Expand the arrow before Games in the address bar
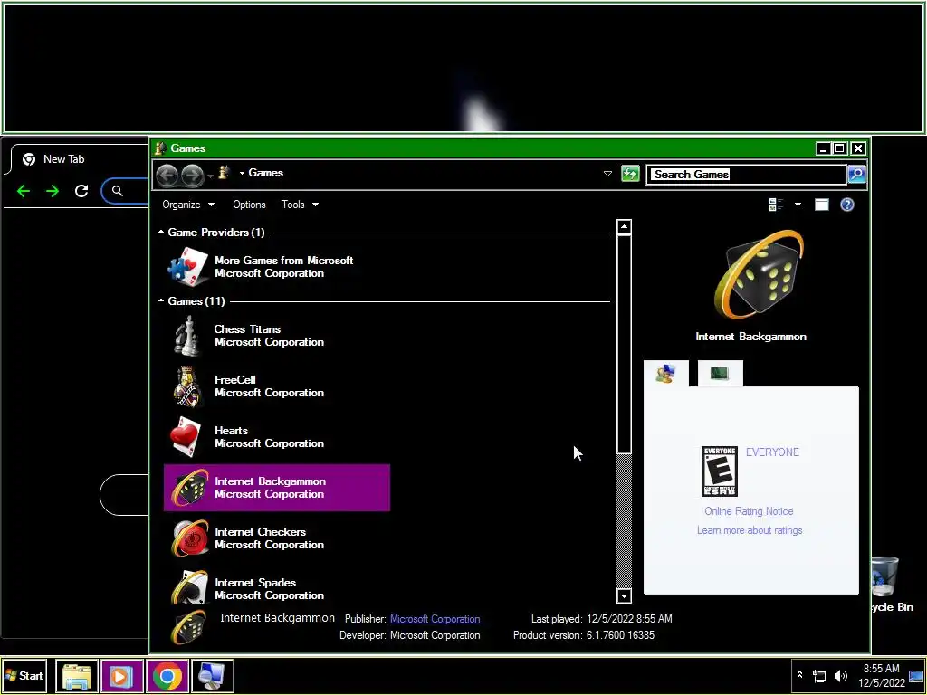The image size is (927, 695). tap(242, 173)
